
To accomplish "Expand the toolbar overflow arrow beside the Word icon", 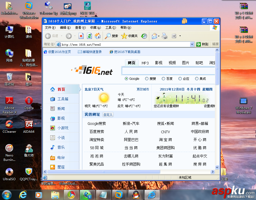I will (x=180, y=36).
